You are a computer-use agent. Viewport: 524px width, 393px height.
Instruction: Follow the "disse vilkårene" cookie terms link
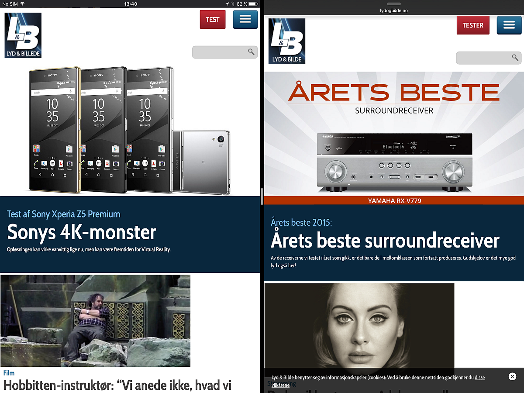coord(479,378)
